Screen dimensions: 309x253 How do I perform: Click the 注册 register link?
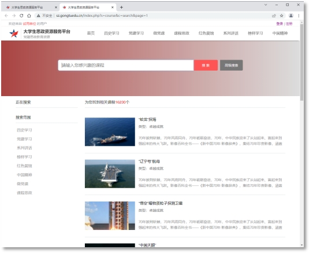point(289,24)
